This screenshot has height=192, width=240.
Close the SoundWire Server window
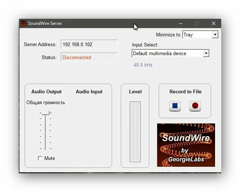point(214,23)
